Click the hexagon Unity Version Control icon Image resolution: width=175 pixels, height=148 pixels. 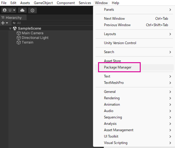coord(32,10)
